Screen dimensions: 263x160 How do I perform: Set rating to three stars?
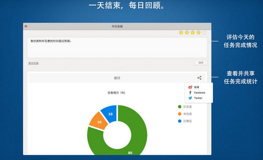pos(193,32)
